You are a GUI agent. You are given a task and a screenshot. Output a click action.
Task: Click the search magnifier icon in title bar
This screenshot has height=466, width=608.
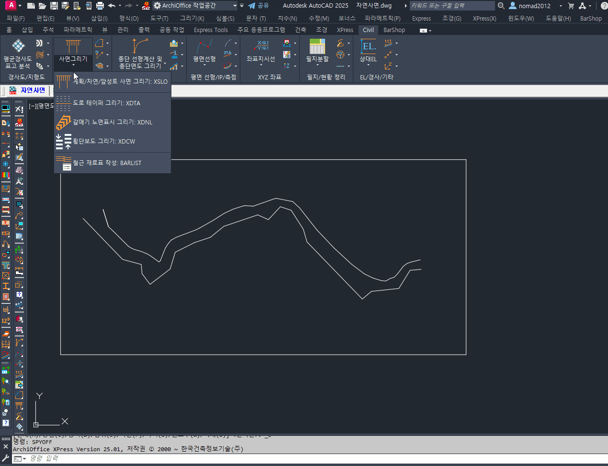(501, 6)
